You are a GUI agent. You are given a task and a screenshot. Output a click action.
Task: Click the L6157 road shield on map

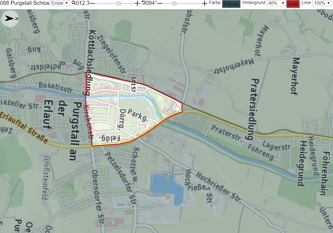(x=133, y=87)
